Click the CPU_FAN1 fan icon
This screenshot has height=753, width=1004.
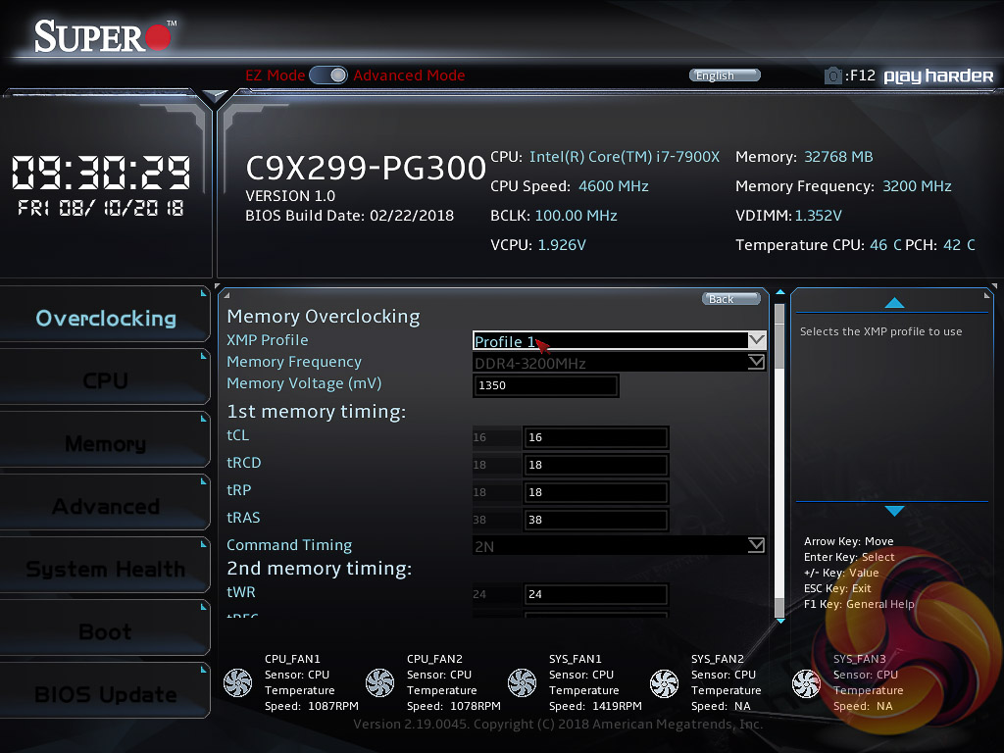(237, 682)
